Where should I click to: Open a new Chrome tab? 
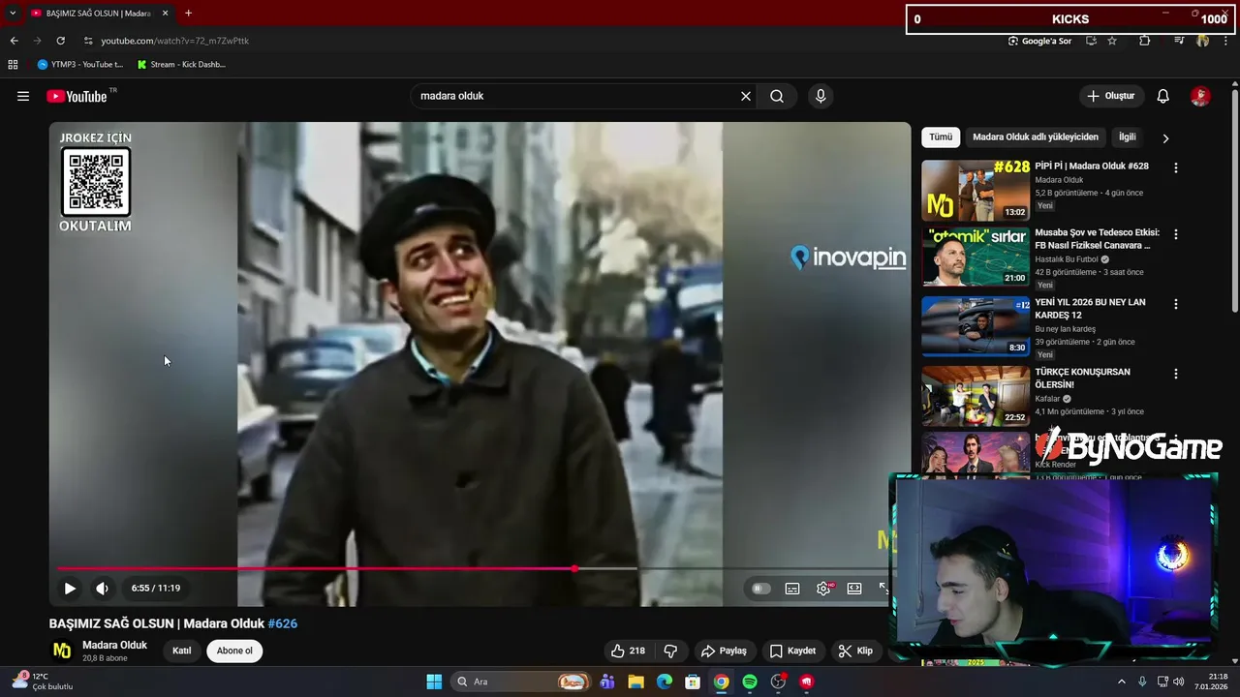click(x=188, y=13)
